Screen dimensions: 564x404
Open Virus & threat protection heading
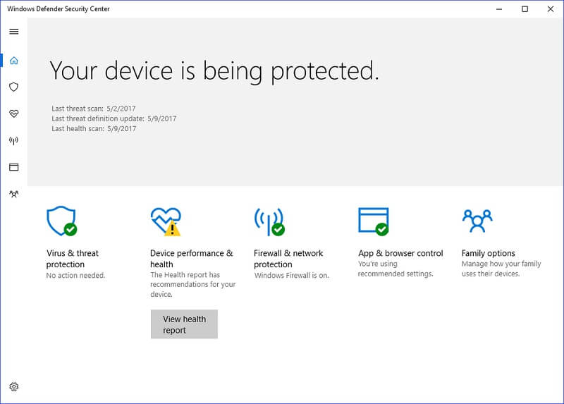click(x=73, y=259)
